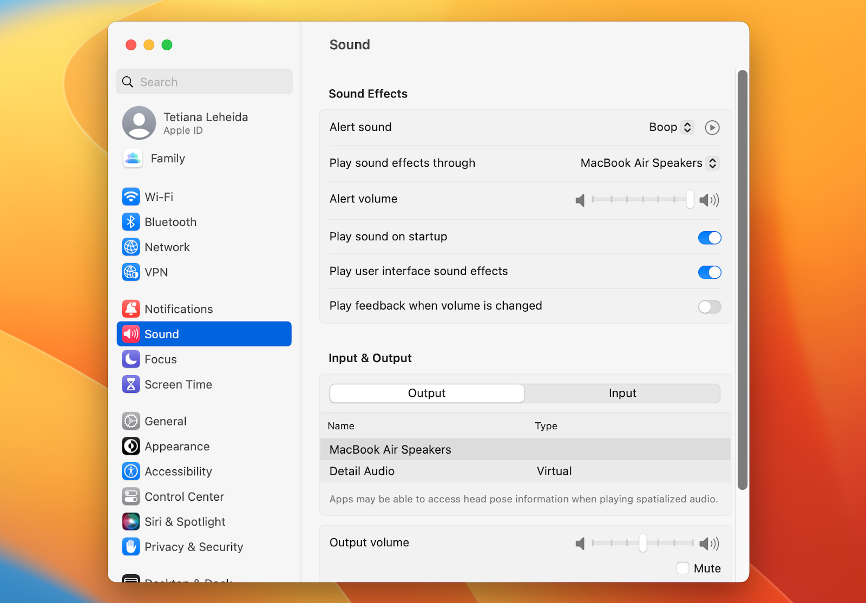Click the Notifications bell icon
The image size is (866, 603).
coord(131,309)
